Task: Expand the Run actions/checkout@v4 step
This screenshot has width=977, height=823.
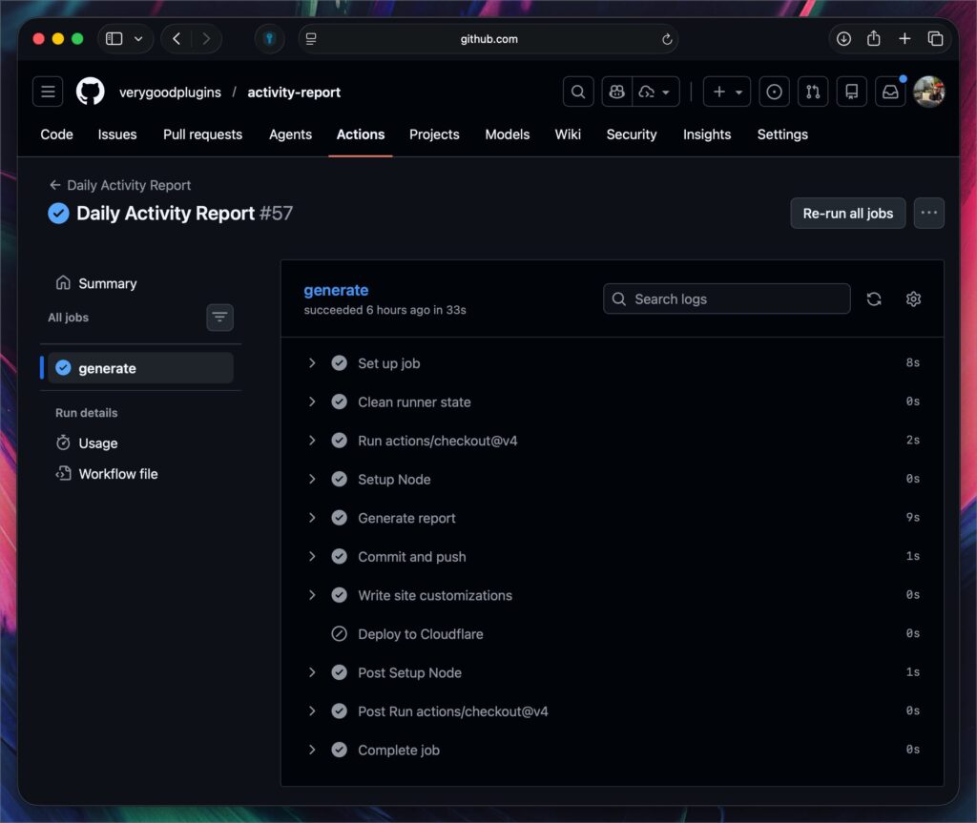Action: 612,441
